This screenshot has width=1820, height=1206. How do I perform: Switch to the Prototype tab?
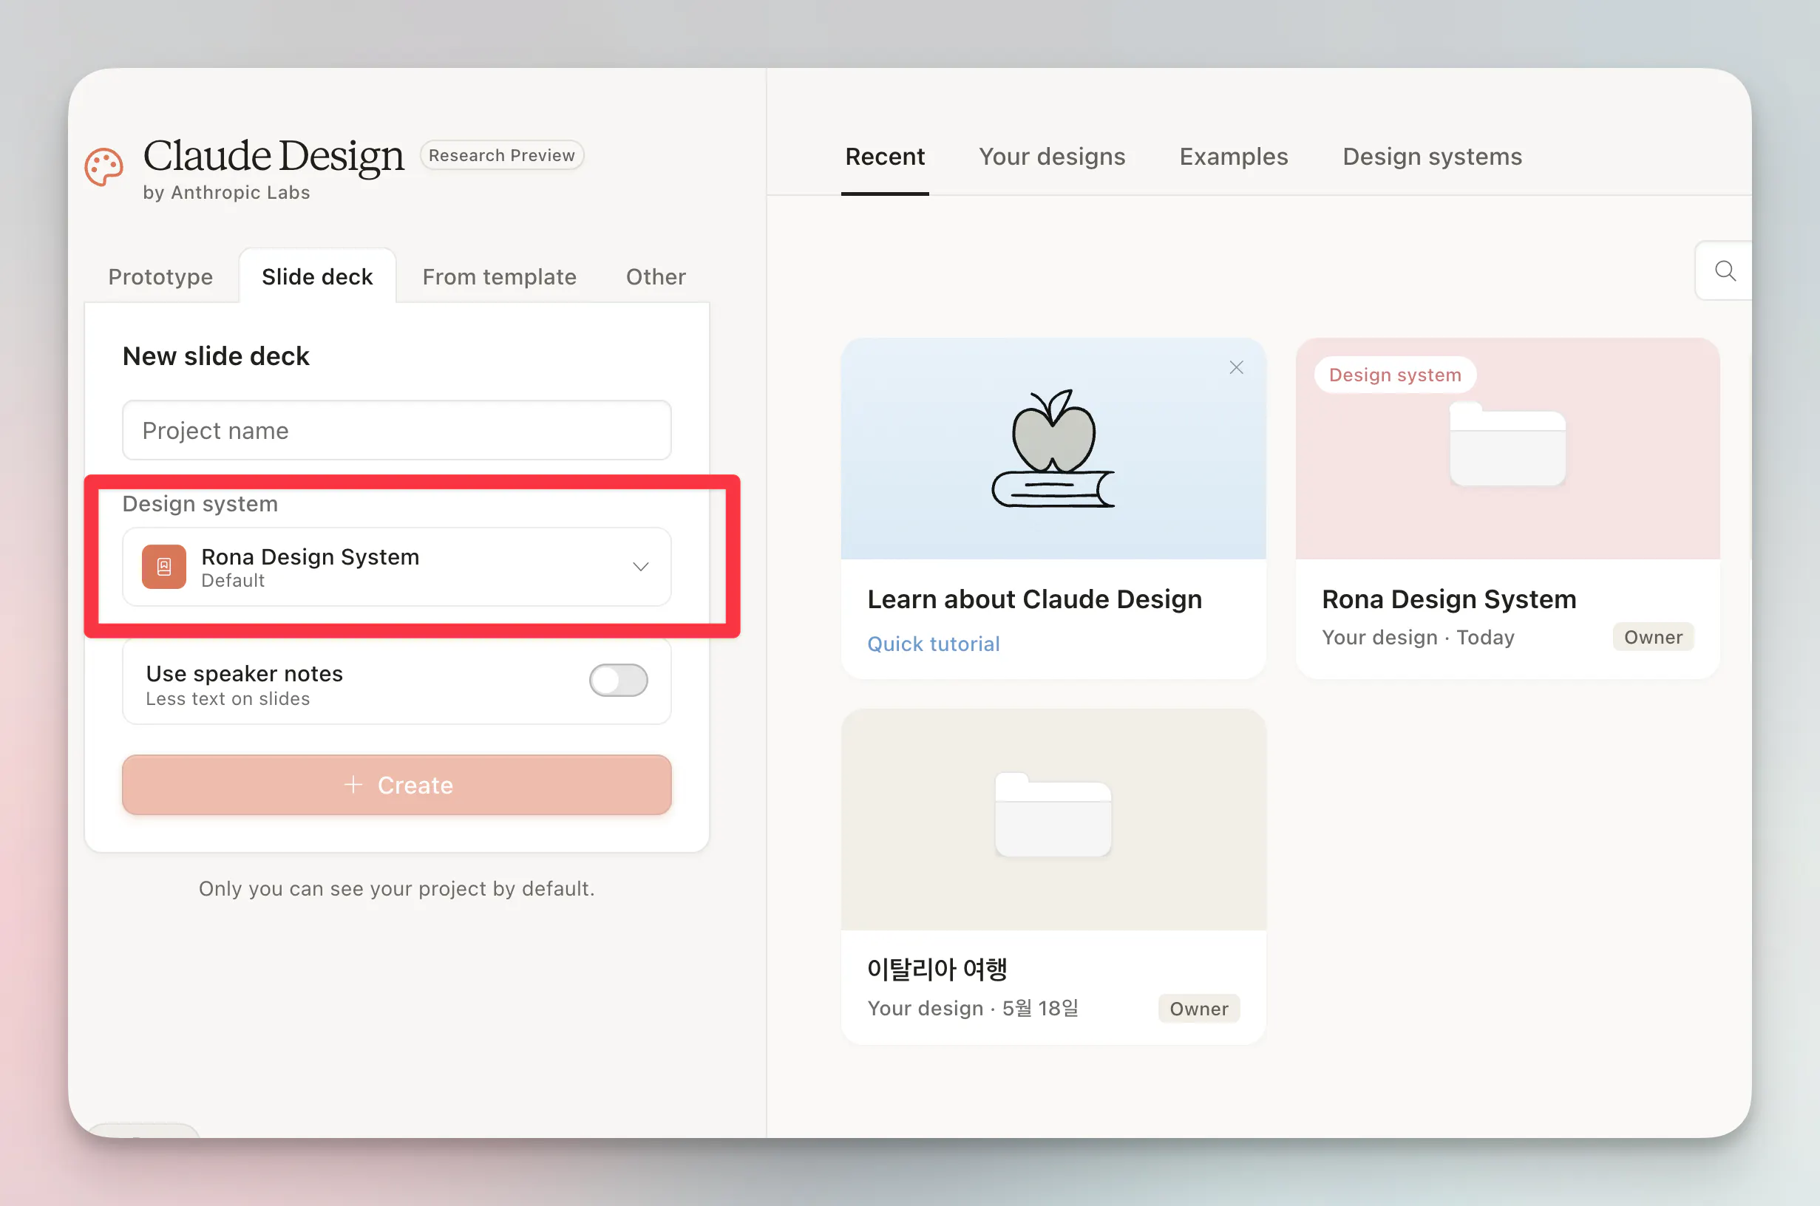point(160,277)
